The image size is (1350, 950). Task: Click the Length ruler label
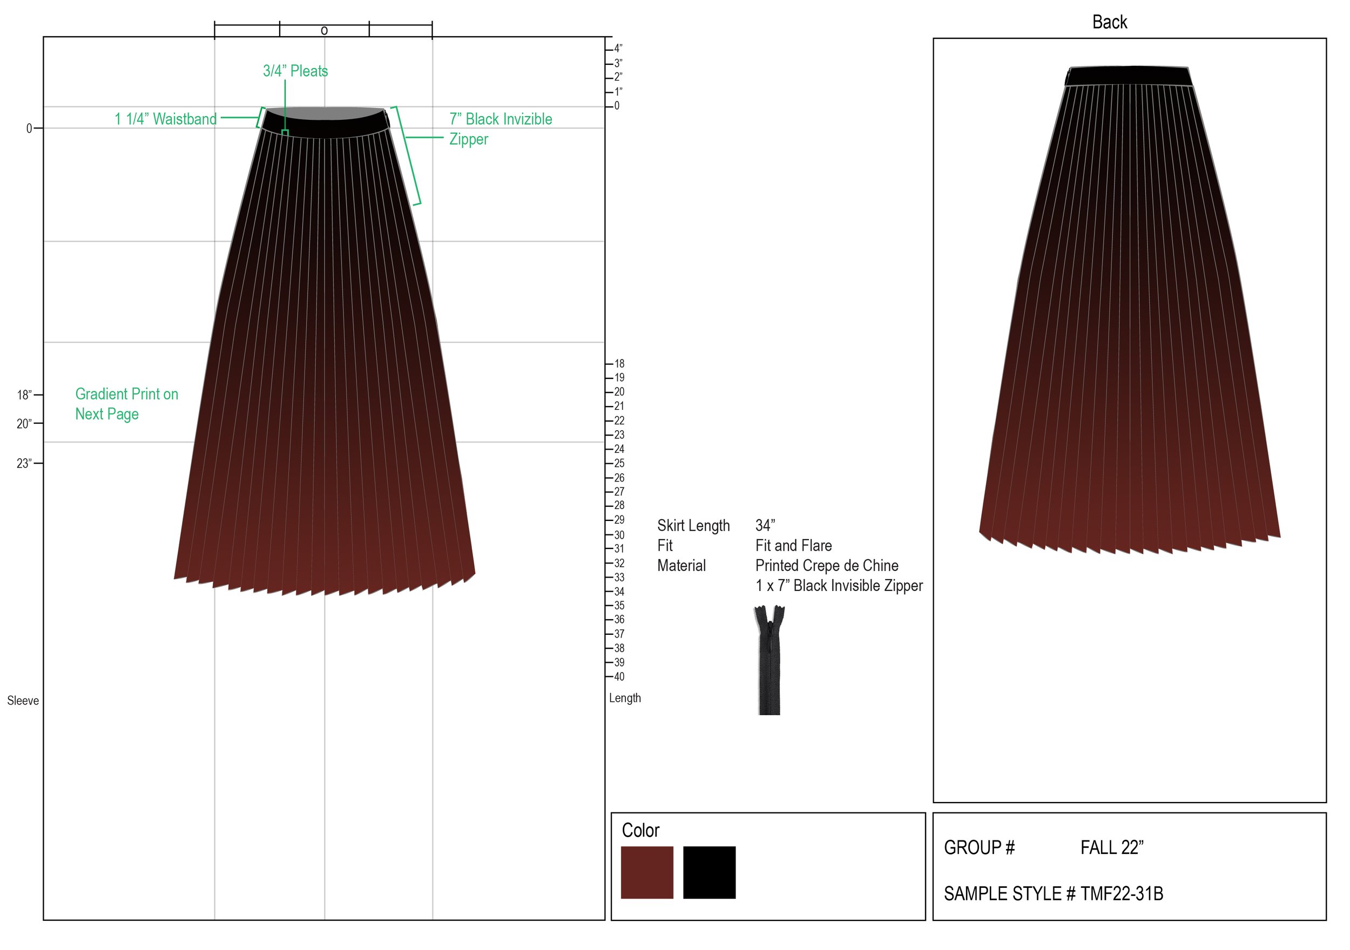pyautogui.click(x=624, y=698)
